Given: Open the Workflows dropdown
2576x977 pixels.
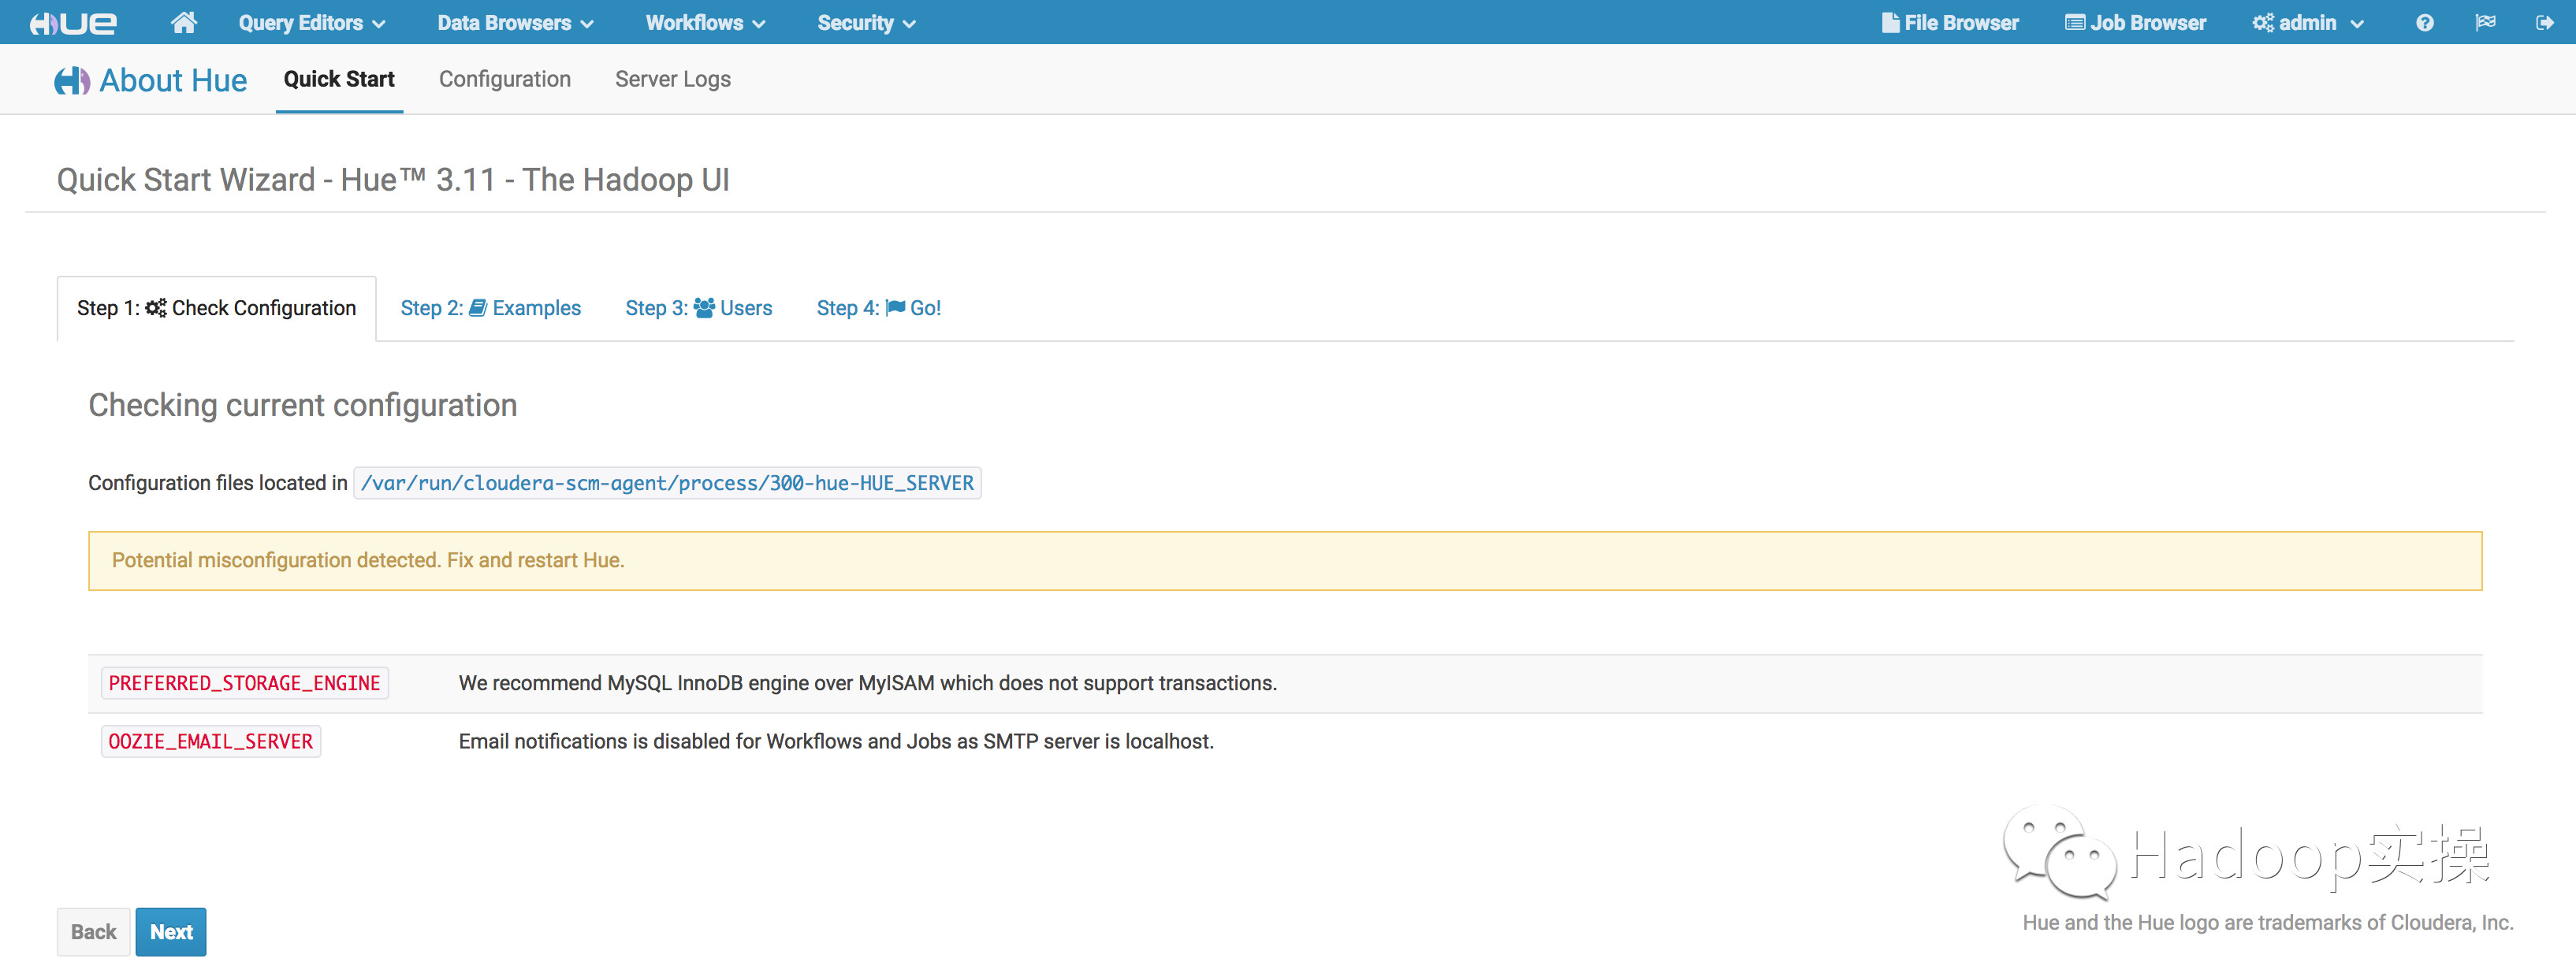Looking at the screenshot, I should click(x=705, y=22).
